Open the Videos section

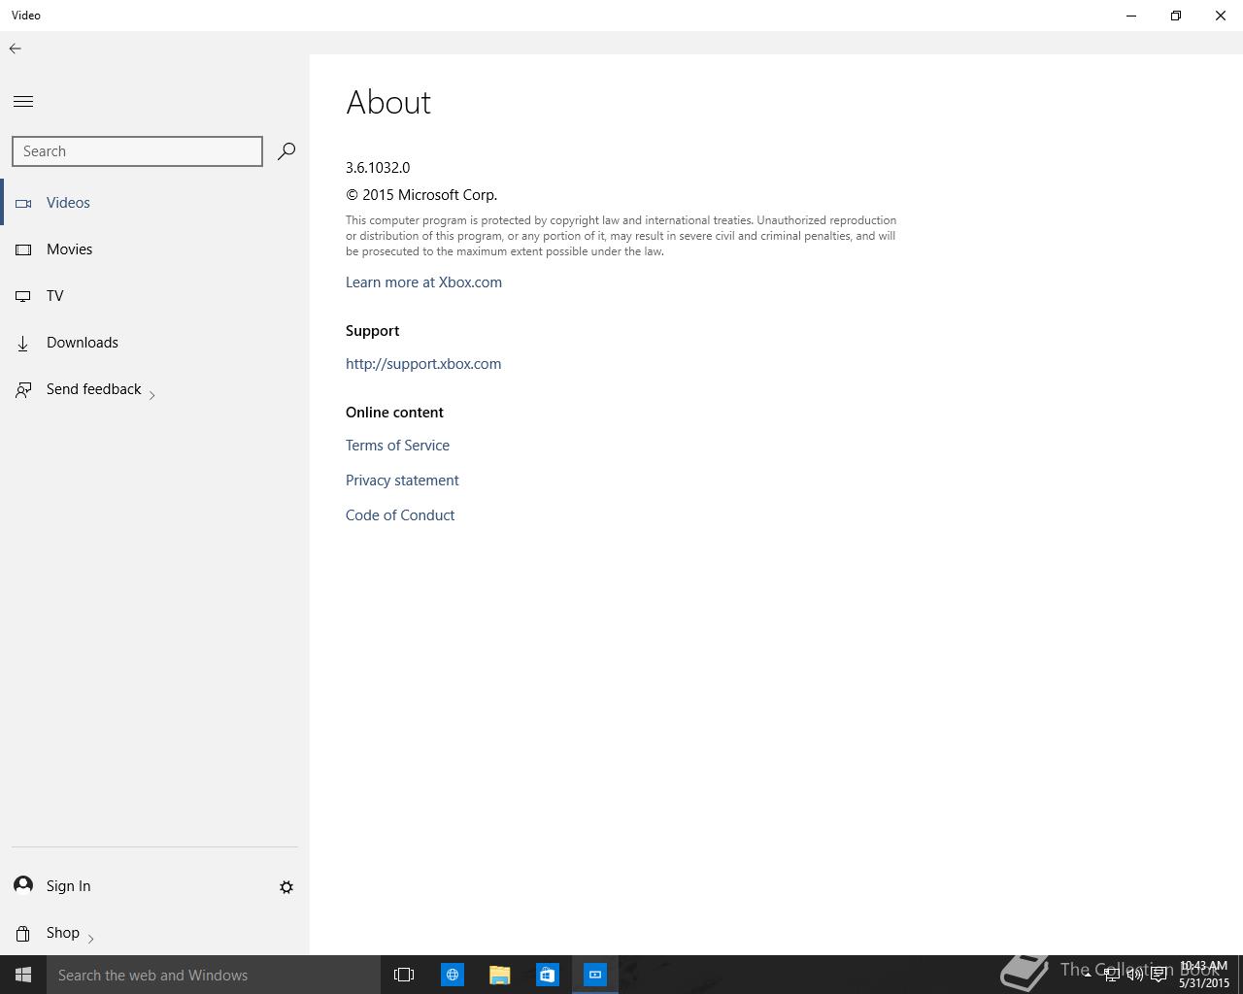tap(155, 203)
